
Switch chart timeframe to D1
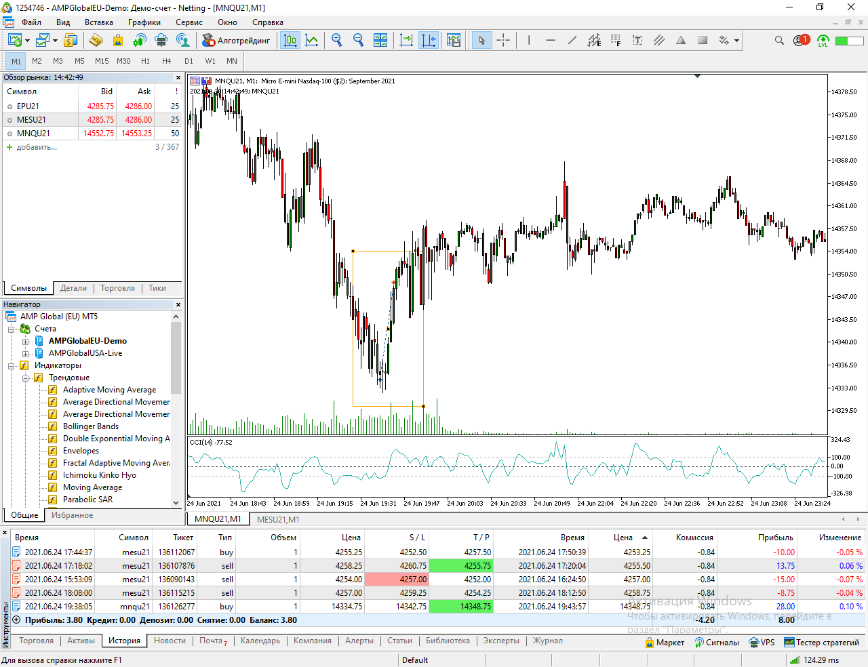point(189,61)
